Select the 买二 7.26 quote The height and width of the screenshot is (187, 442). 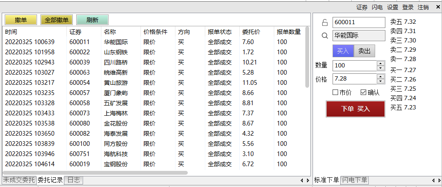(403, 79)
